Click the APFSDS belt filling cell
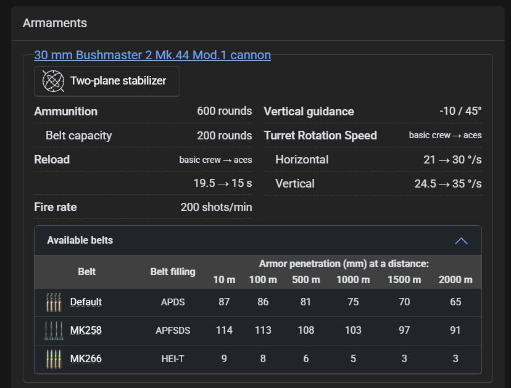The image size is (511, 388). tap(173, 331)
